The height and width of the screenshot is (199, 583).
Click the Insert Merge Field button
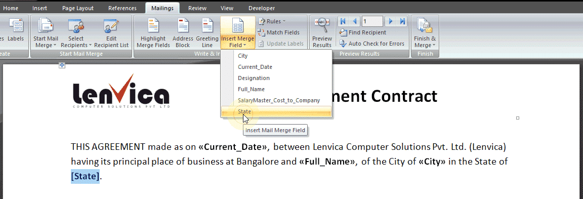click(x=237, y=33)
